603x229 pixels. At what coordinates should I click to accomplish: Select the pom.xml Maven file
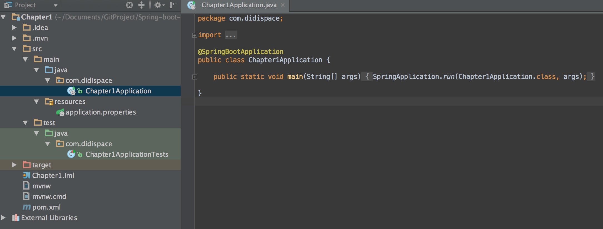click(46, 207)
